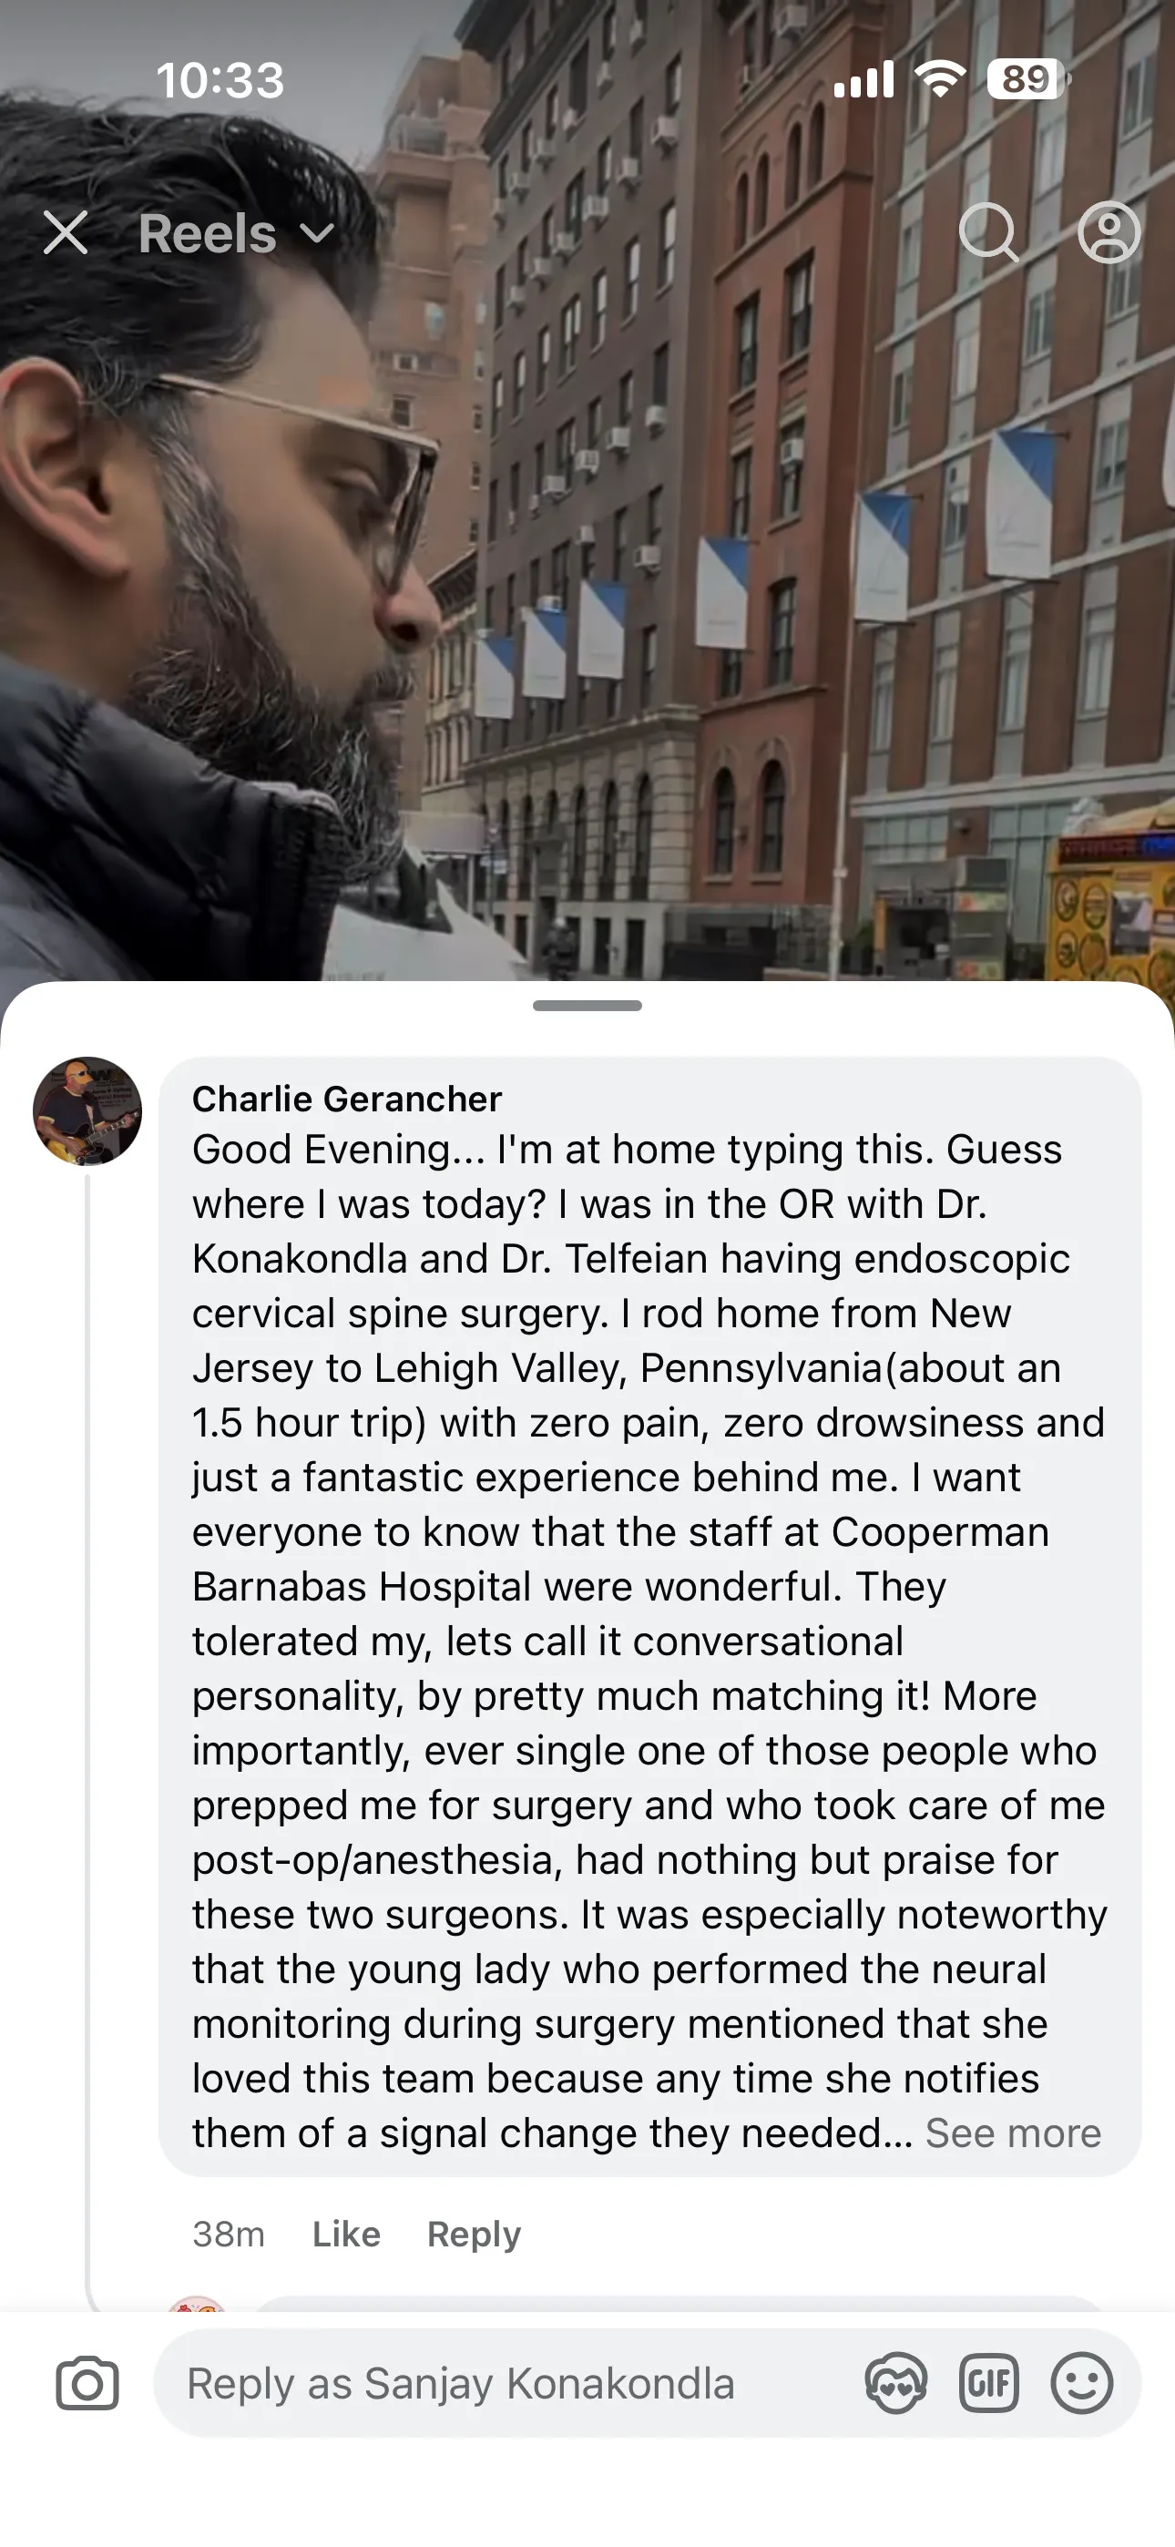This screenshot has width=1175, height=2547.
Task: Tap the 38m comment timestamp
Action: (228, 2235)
